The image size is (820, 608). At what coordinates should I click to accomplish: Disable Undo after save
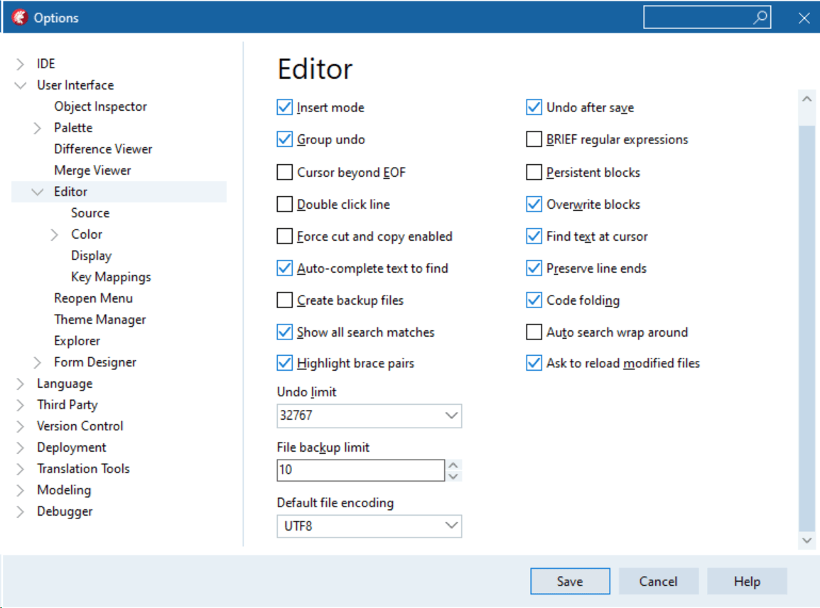coord(533,107)
